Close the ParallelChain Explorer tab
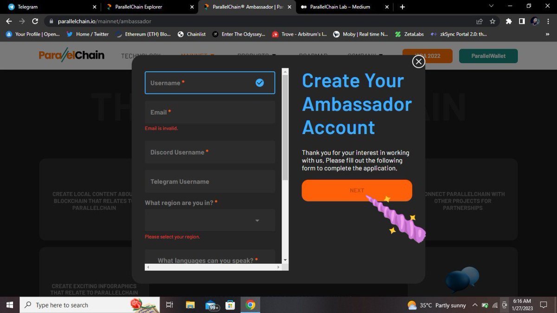 pos(192,7)
